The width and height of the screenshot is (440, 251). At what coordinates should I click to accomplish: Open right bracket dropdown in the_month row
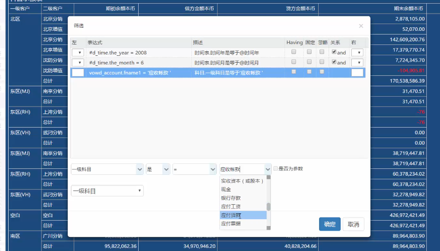(357, 63)
